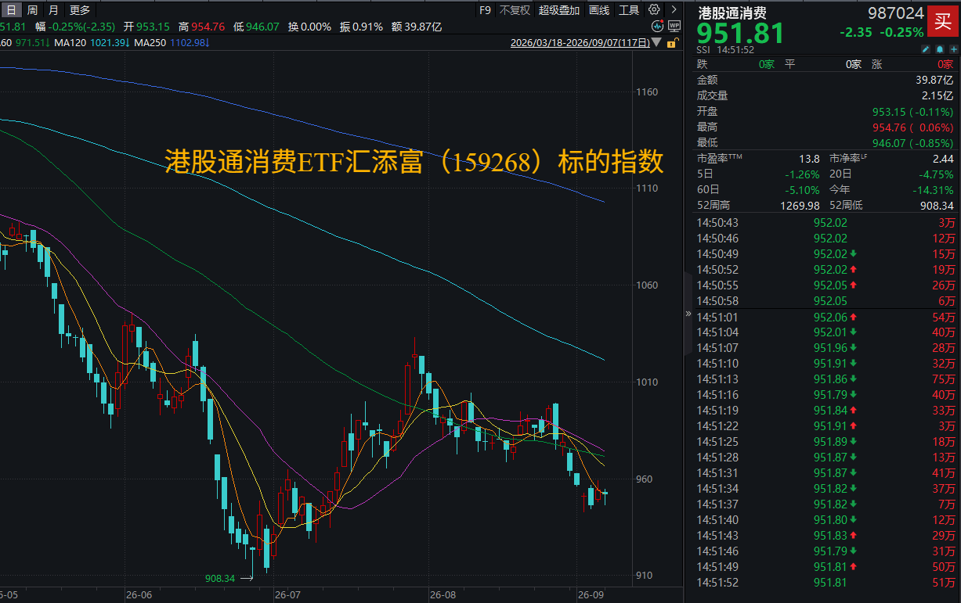Click the 市净率LF value 2.44
This screenshot has height=603, width=961.
click(942, 159)
